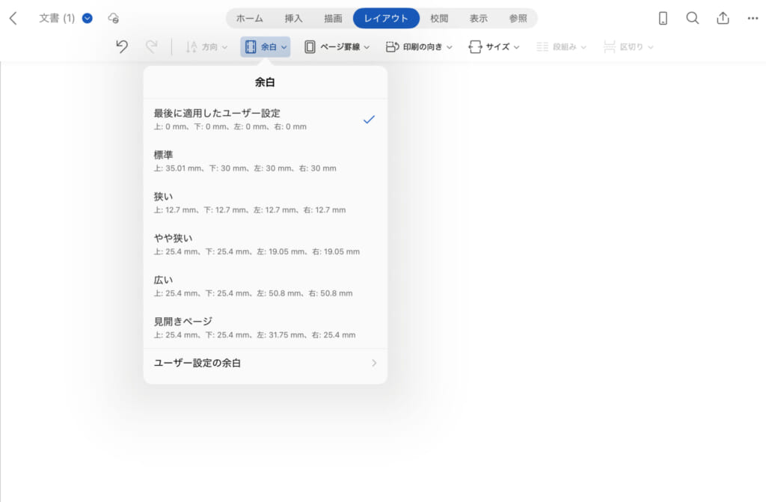Open Search with the magnifier icon
Image resolution: width=766 pixels, height=502 pixels.
(x=692, y=17)
